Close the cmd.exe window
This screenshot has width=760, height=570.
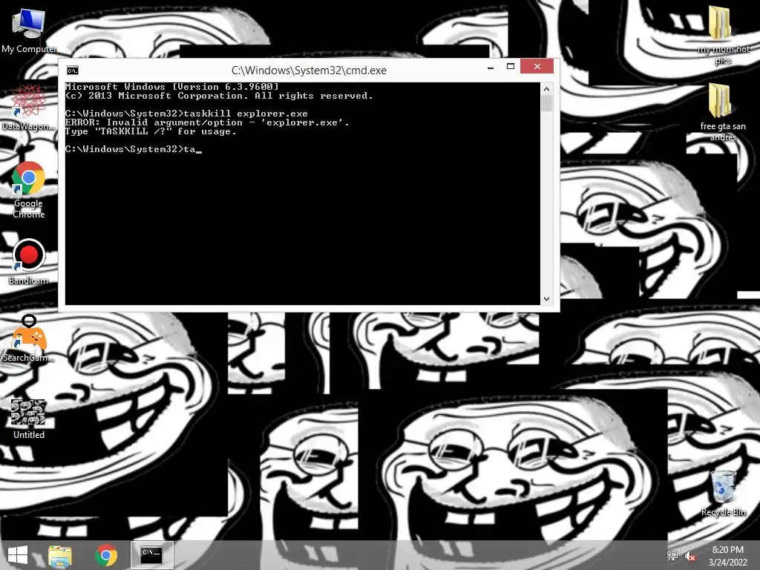[x=537, y=66]
